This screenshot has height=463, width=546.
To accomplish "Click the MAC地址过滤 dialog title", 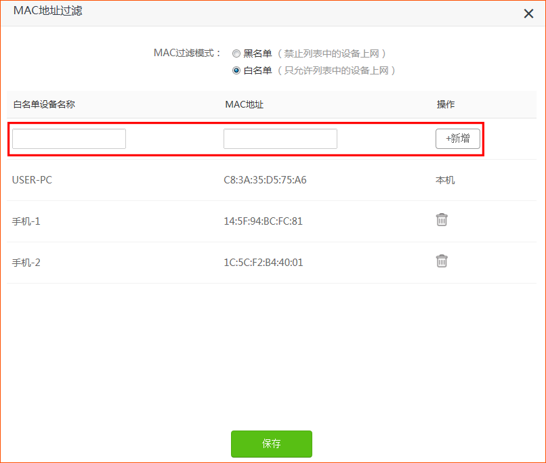I will [47, 12].
